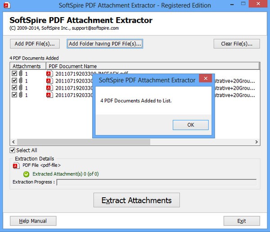Click the list's right scroll arrow
This screenshot has width=270, height=232.
coord(256,142)
